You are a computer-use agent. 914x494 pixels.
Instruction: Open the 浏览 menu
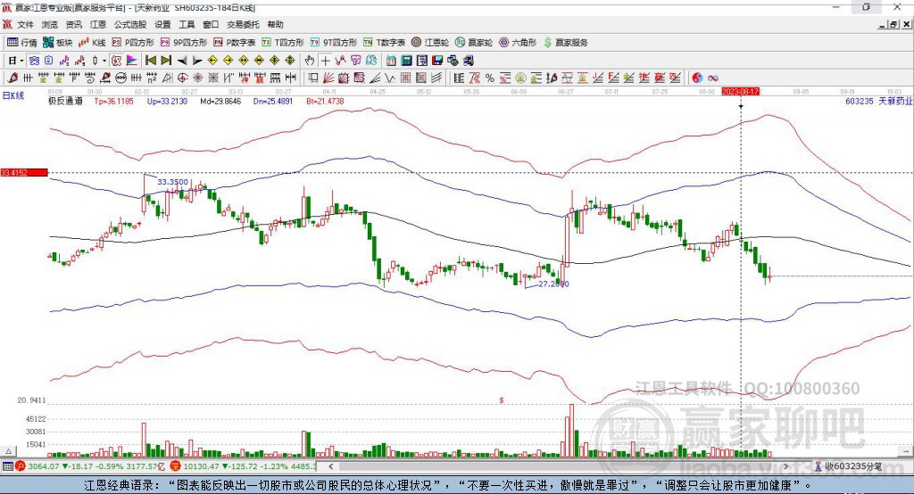pos(50,24)
